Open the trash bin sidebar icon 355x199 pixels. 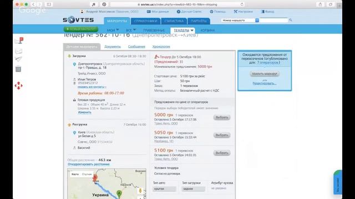tap(18, 69)
